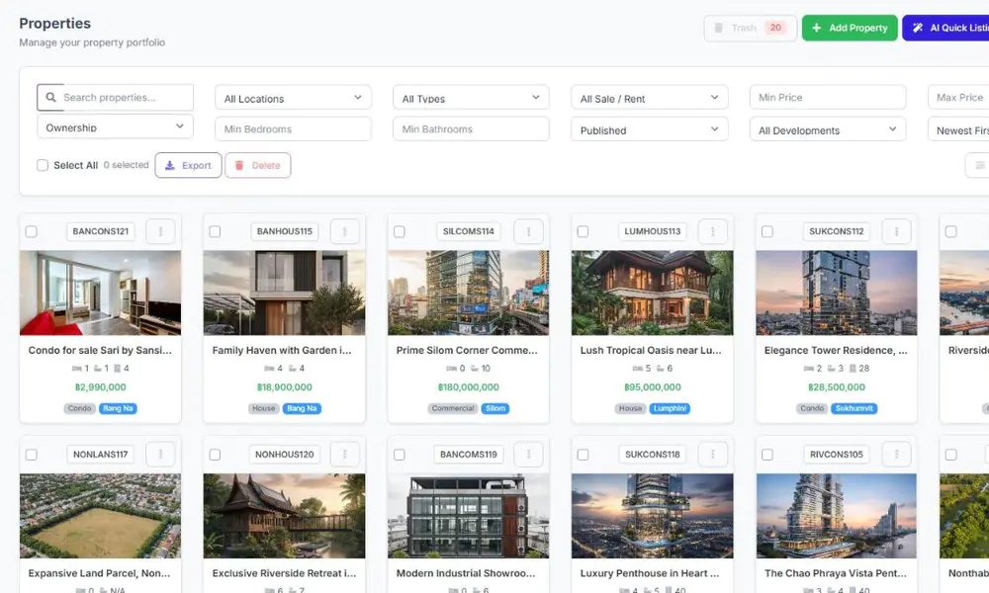Screen dimensions: 989x593
Task: Click the magic wand icon on AI Quick Listing
Action: tap(918, 28)
